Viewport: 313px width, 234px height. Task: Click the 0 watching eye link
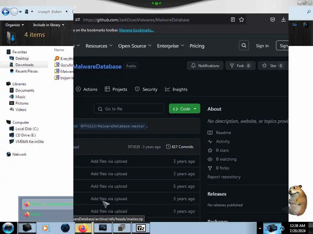tap(222, 159)
